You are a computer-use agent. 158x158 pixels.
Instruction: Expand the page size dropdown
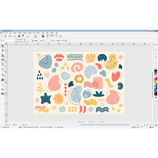(x=14, y=40)
